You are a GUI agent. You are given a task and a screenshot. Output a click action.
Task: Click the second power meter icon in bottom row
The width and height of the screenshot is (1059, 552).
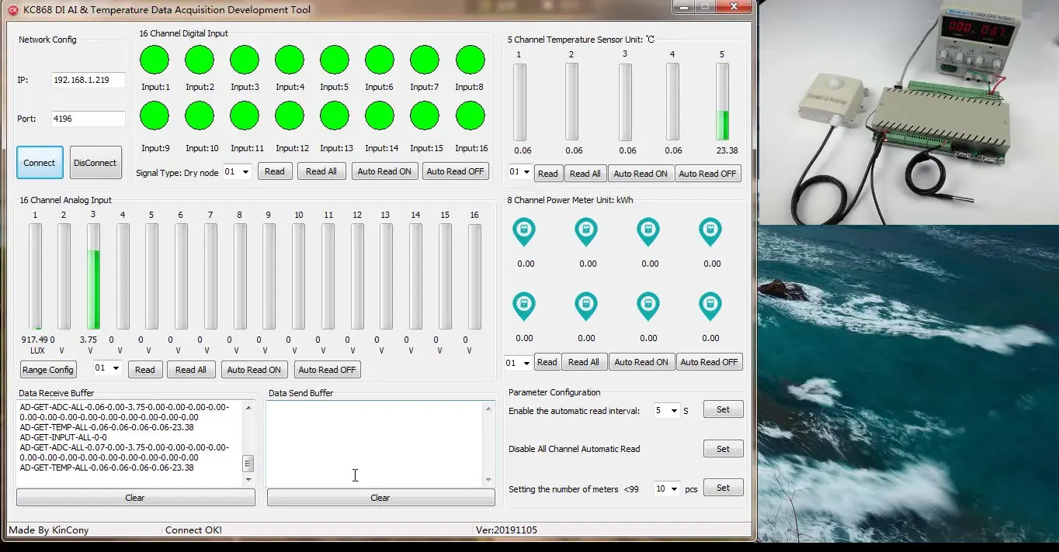click(x=586, y=306)
